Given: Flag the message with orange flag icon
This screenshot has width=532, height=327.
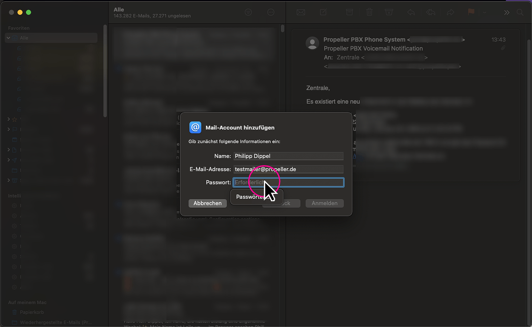Looking at the screenshot, I should click(x=471, y=12).
